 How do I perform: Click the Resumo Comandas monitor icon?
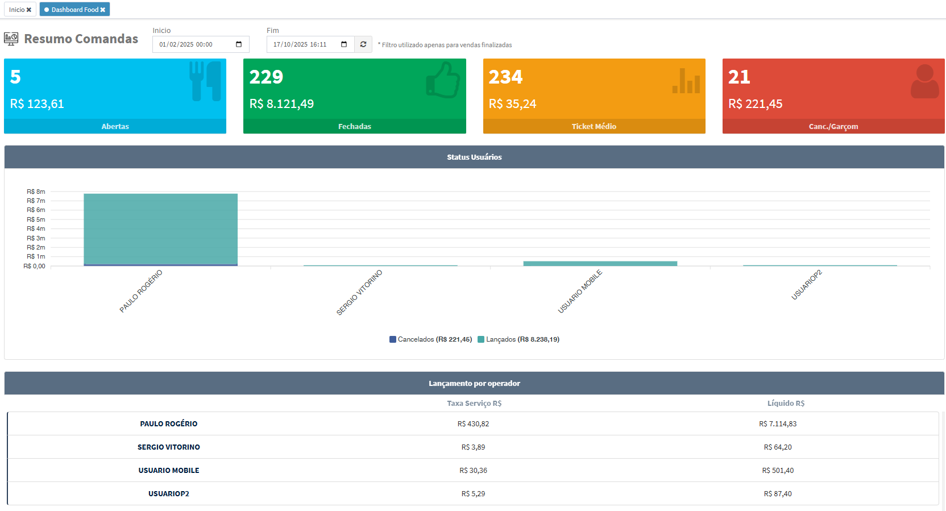click(x=11, y=39)
